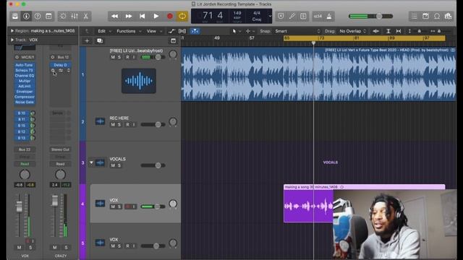Open the Auto-Tune plugin slot
463x260 pixels.
tap(24, 65)
